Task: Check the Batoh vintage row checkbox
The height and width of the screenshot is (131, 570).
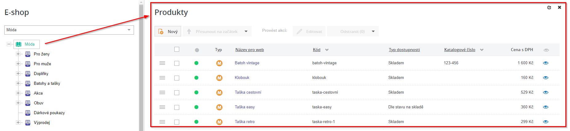Action: point(177,63)
